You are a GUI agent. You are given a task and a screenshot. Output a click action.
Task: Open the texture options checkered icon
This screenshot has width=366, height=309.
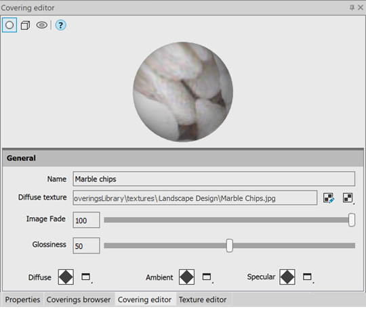[x=348, y=198]
